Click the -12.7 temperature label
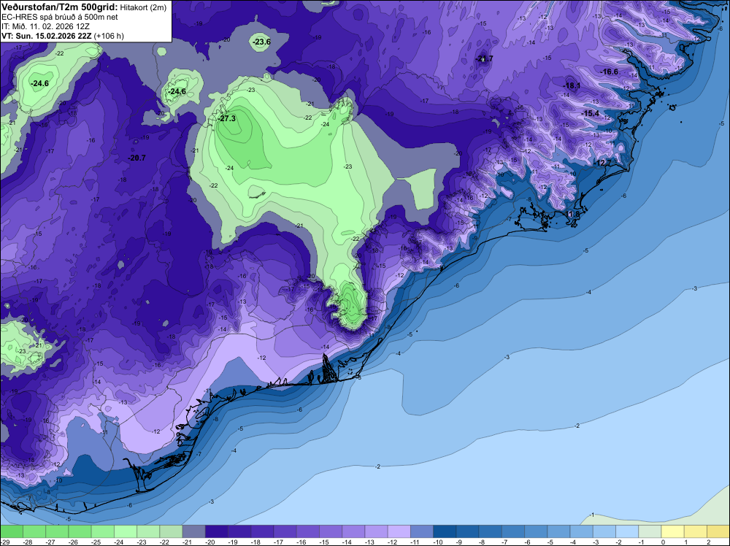 [604, 163]
